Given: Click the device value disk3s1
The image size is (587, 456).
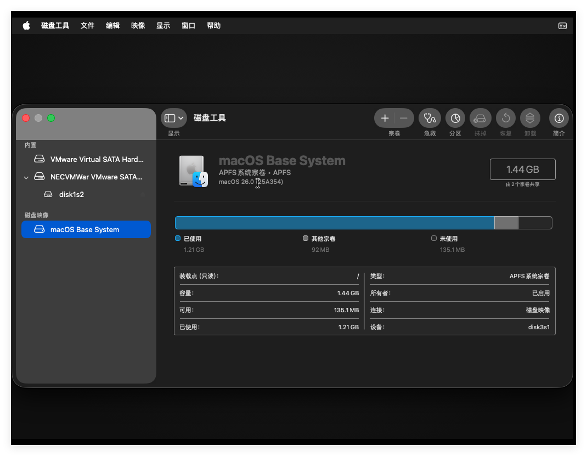Looking at the screenshot, I should click(x=539, y=327).
